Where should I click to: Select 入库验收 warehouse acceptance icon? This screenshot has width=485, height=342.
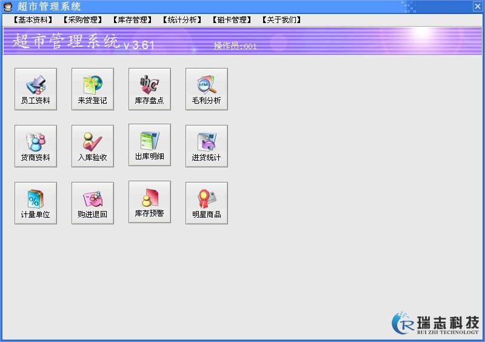(x=93, y=146)
